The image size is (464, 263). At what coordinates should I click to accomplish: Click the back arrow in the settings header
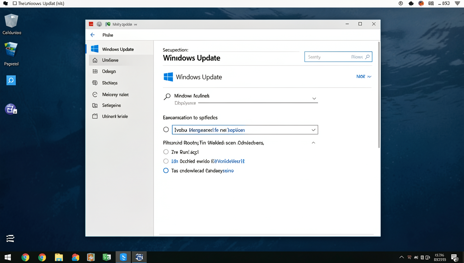pyautogui.click(x=93, y=35)
